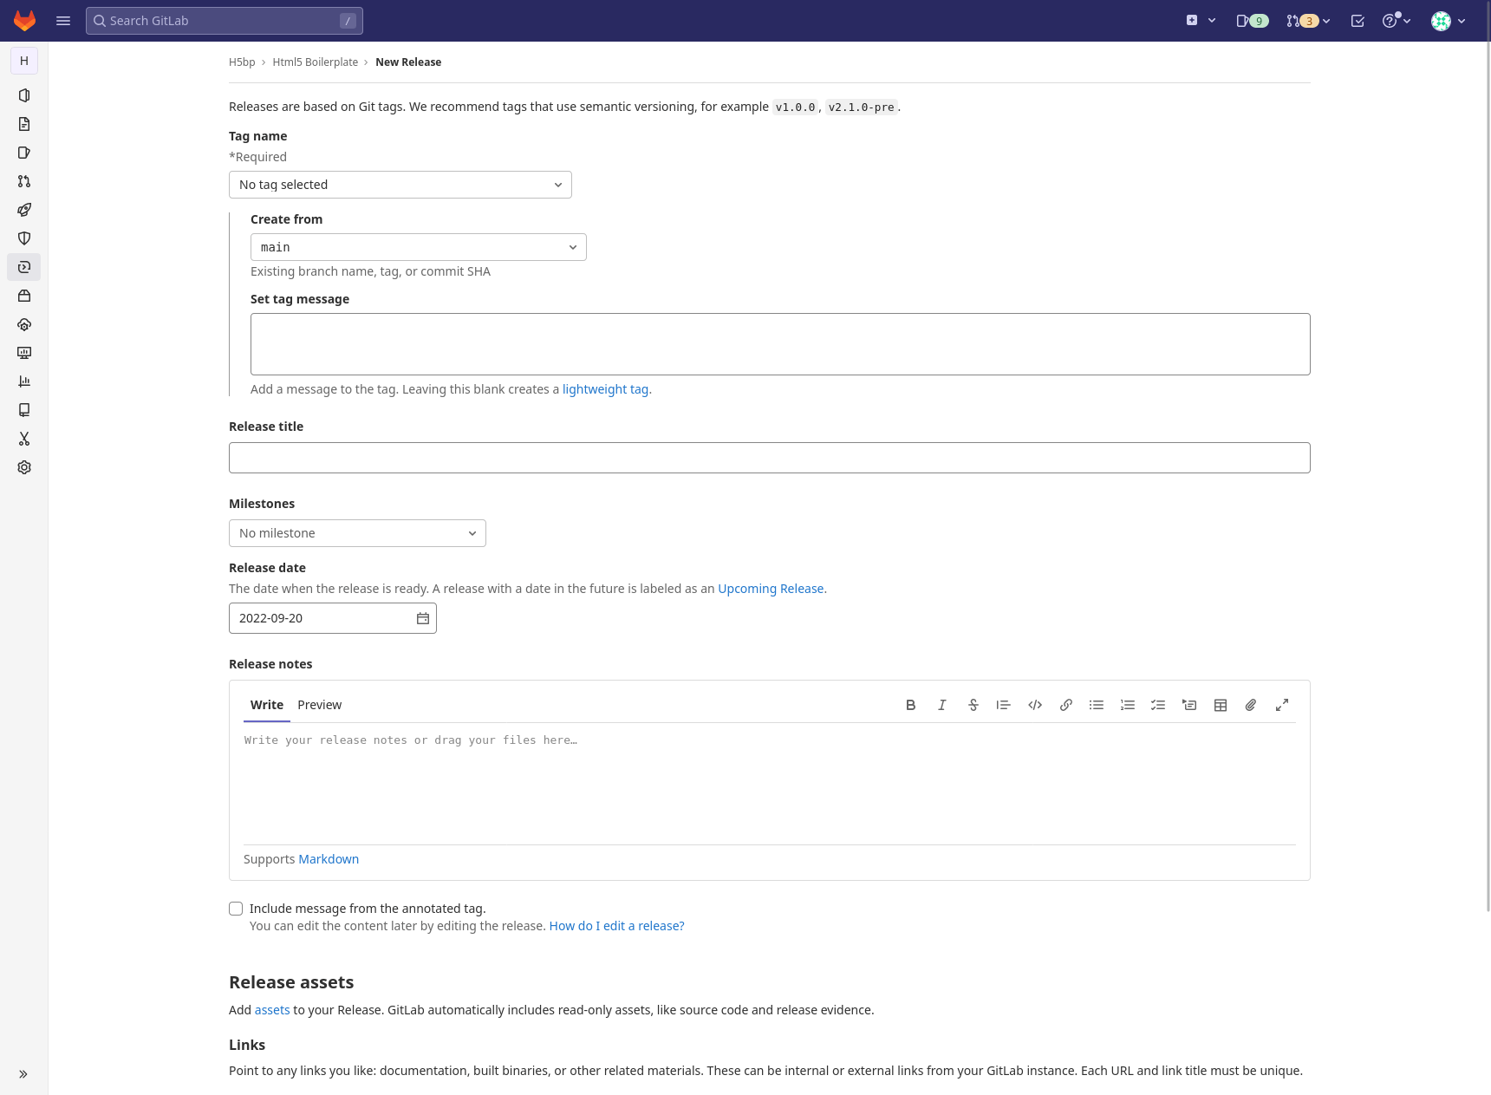Attach a file to release notes
This screenshot has width=1491, height=1095.
pos(1250,705)
